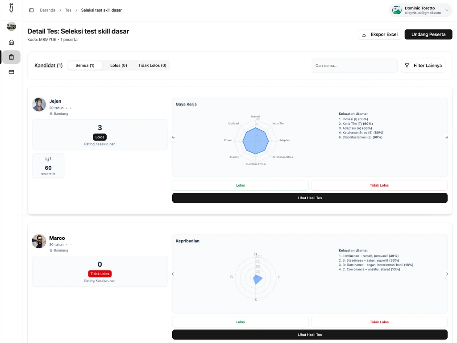The image size is (457, 343).
Task: Mark Jejen as Lolos
Action: tap(240, 185)
